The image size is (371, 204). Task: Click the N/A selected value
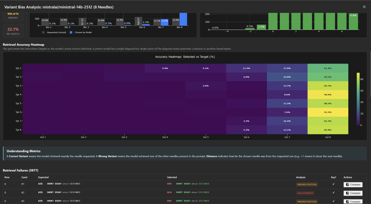169,192
